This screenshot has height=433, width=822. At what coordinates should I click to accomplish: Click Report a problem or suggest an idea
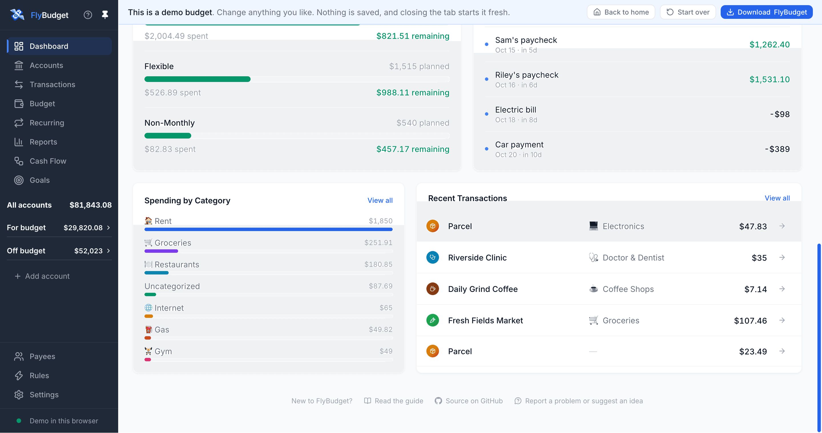pyautogui.click(x=579, y=401)
